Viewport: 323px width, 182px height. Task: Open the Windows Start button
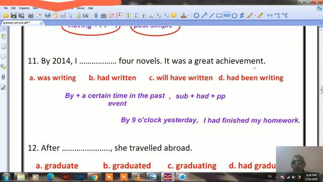click(x=6, y=177)
